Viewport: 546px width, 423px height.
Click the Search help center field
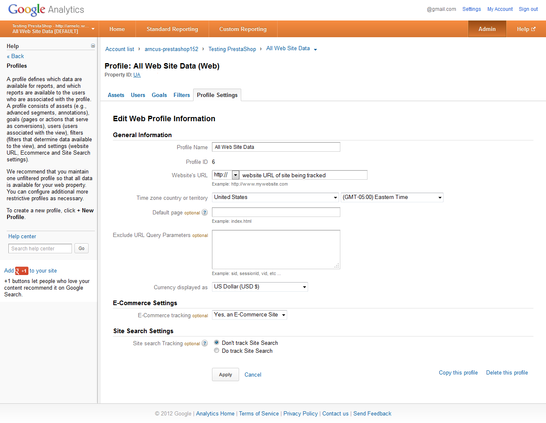point(40,249)
